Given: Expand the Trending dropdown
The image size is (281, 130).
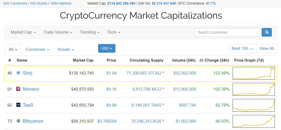Looking at the screenshot, I should pyautogui.click(x=89, y=32).
